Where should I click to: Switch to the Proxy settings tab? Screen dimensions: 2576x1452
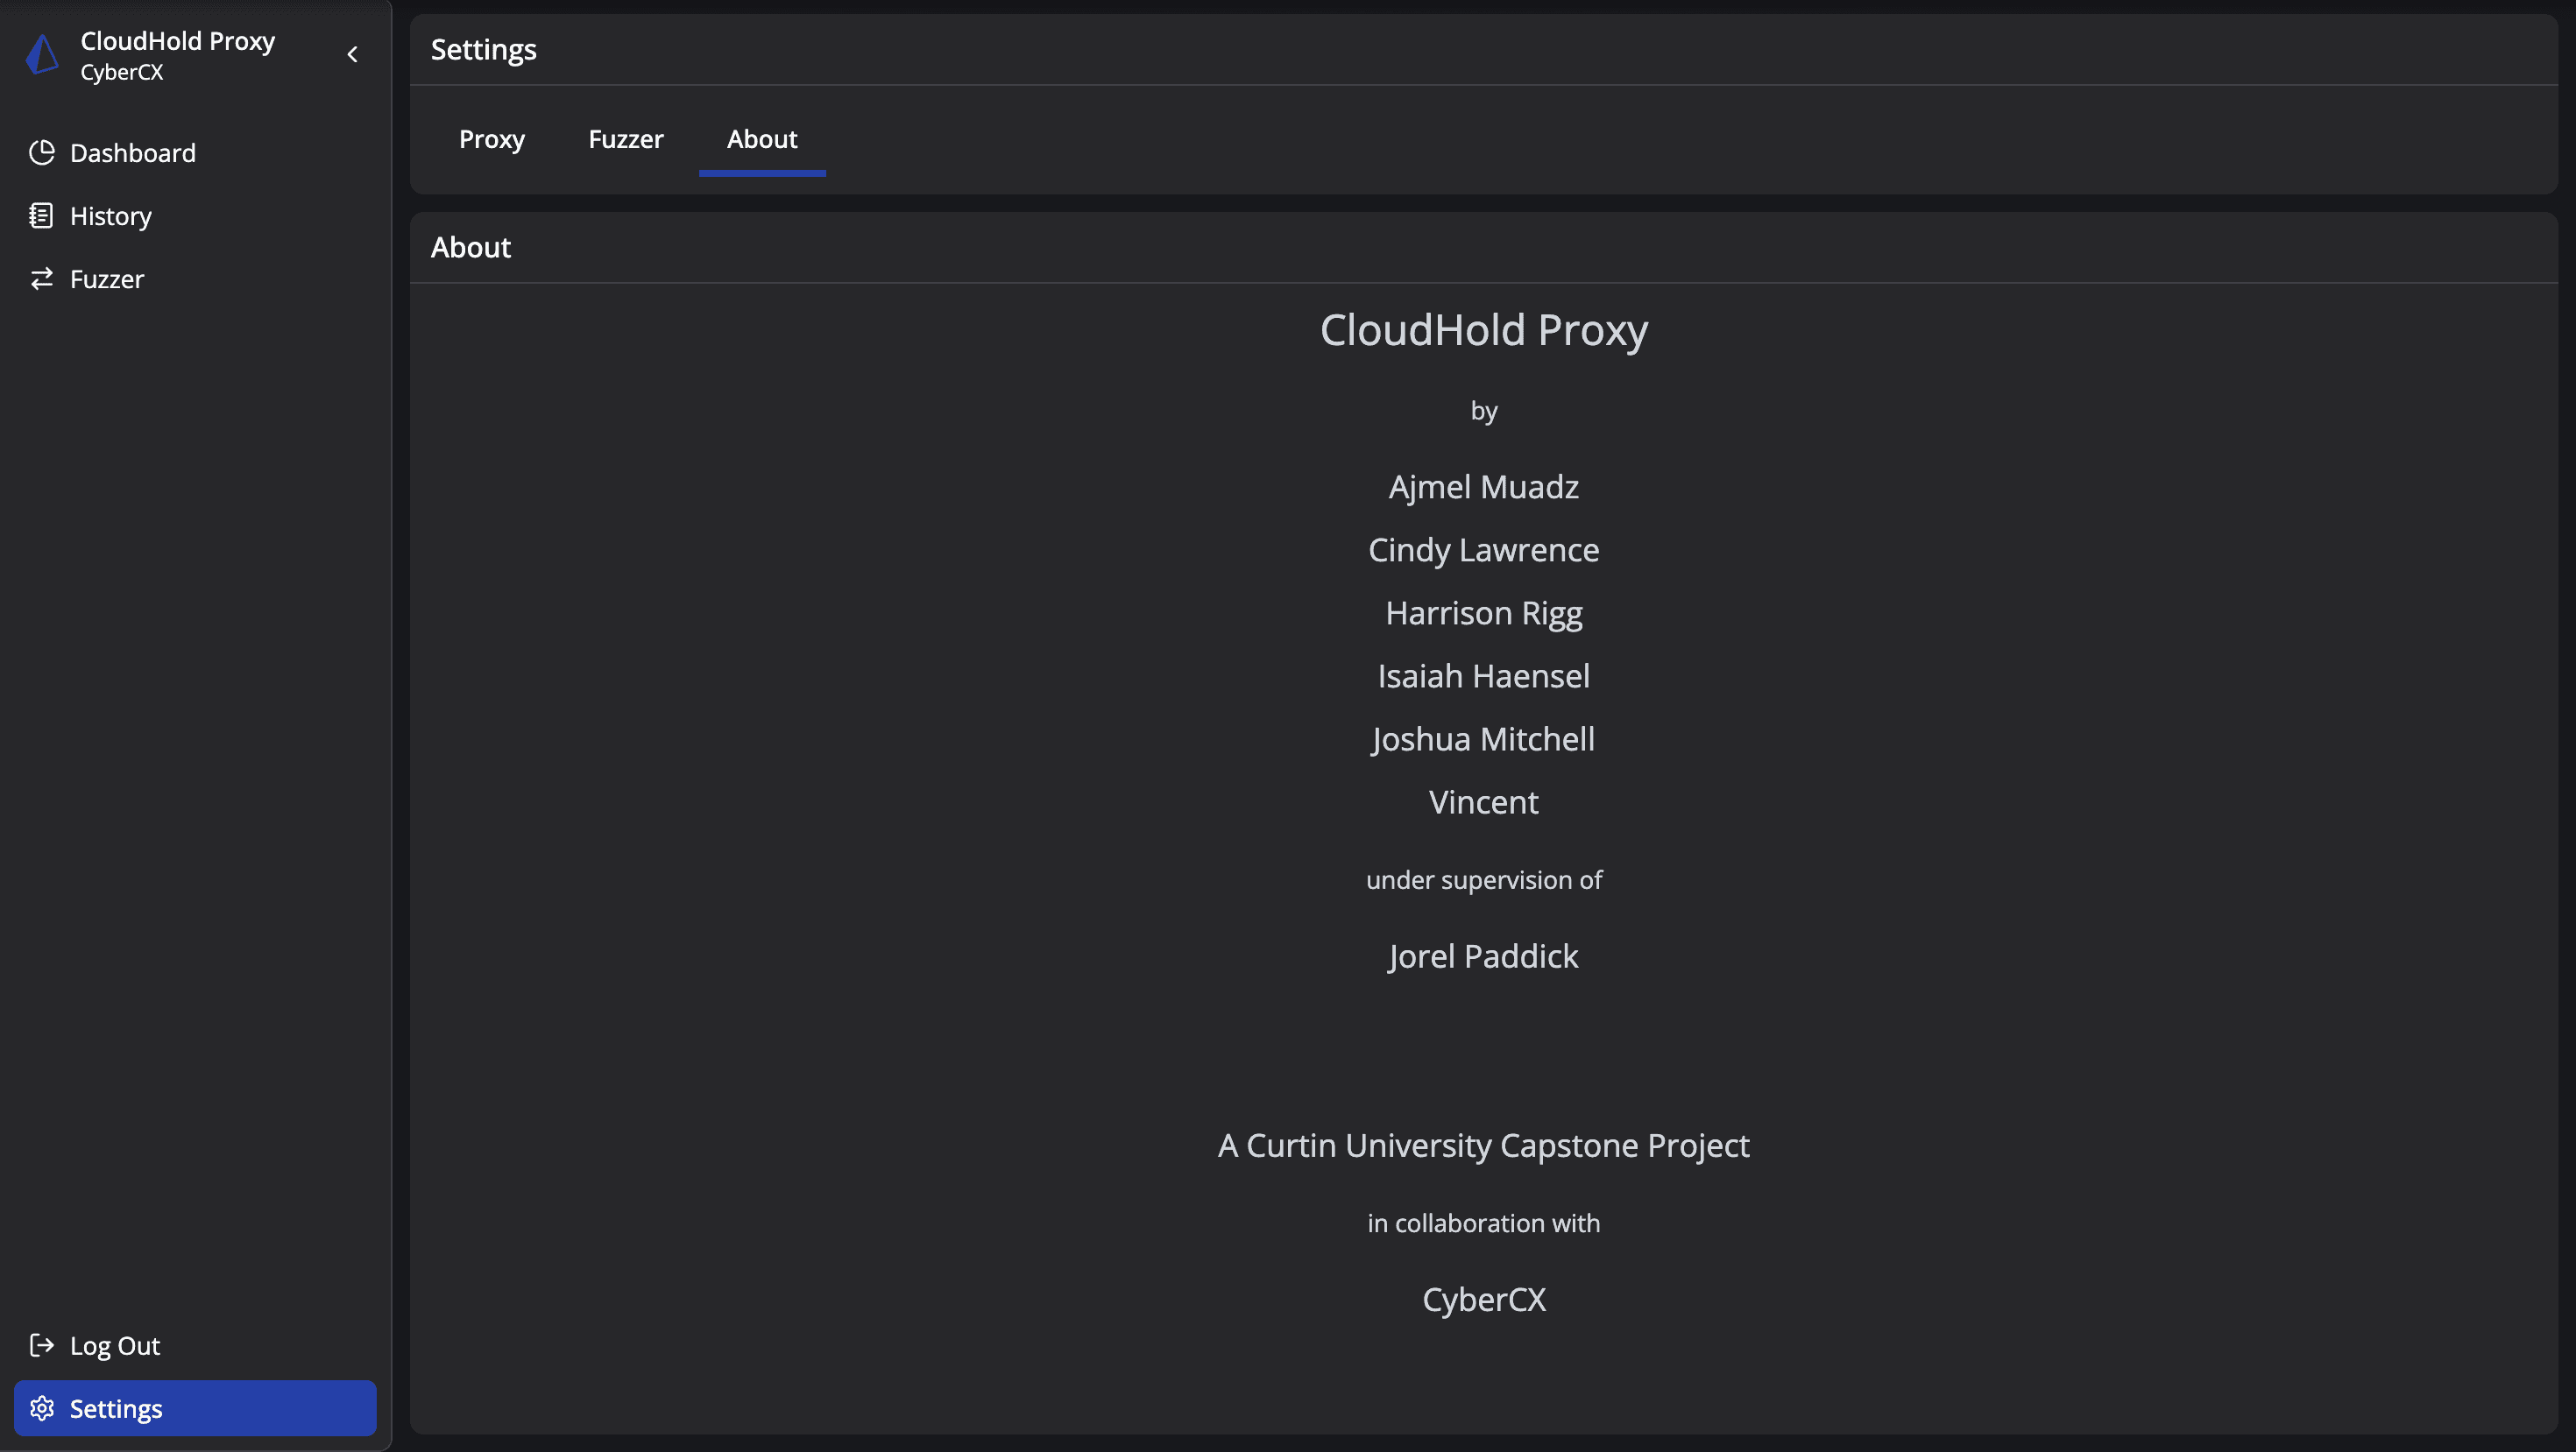click(491, 139)
